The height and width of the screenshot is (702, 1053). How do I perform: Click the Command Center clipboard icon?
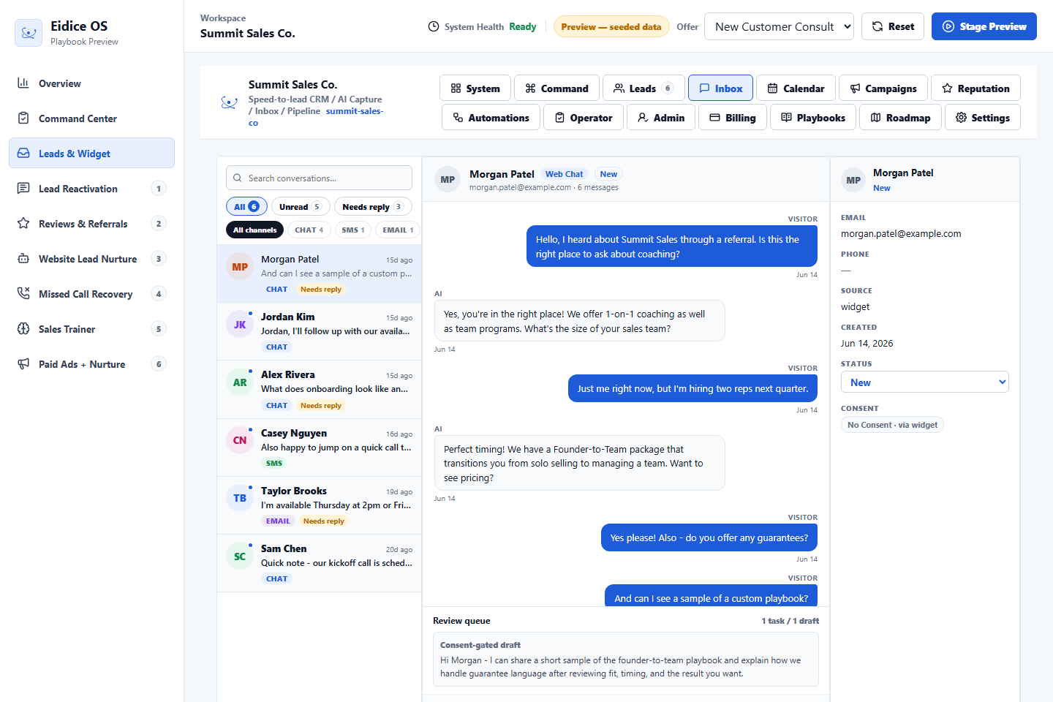tap(23, 118)
